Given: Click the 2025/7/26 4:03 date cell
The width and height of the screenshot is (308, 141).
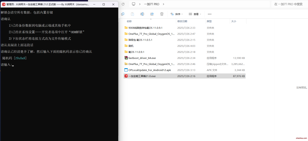Looking at the screenshot, I should [x=186, y=46].
